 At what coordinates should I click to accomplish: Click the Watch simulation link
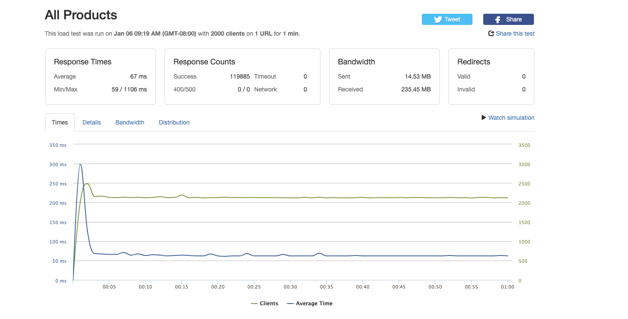(x=511, y=118)
